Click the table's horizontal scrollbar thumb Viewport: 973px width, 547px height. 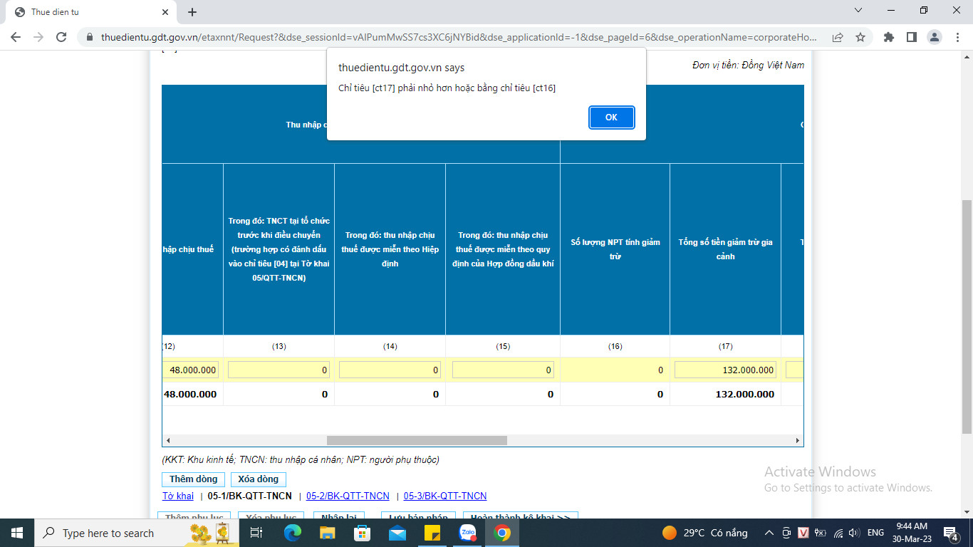pyautogui.click(x=417, y=440)
